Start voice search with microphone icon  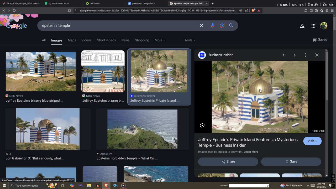(x=213, y=25)
